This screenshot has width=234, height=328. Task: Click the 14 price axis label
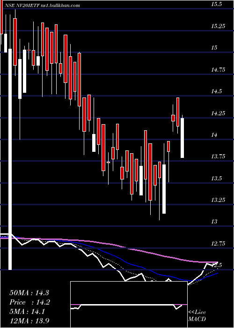pyautogui.click(x=214, y=135)
